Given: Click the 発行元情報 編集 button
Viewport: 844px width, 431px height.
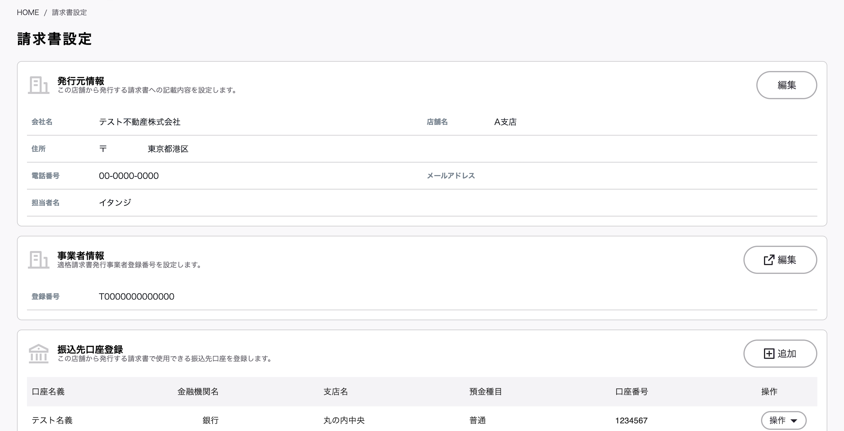Looking at the screenshot, I should (x=786, y=85).
